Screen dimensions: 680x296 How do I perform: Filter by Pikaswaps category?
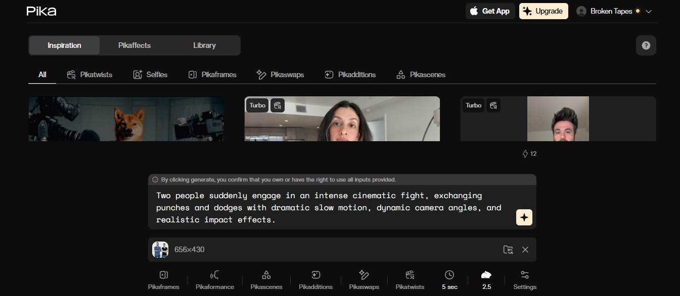280,75
